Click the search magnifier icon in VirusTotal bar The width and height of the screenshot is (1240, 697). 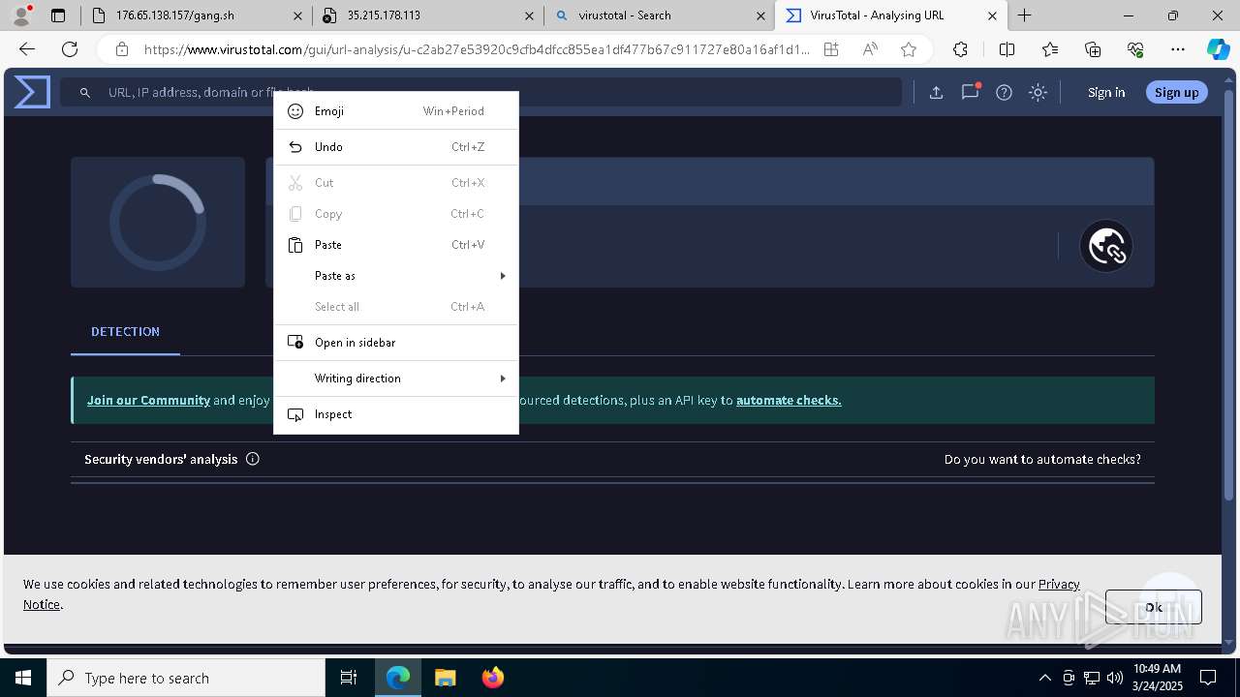pyautogui.click(x=85, y=93)
